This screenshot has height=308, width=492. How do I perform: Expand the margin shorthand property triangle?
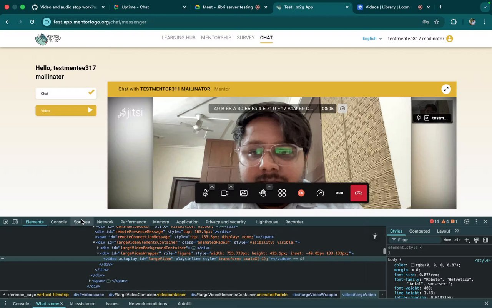click(413, 270)
